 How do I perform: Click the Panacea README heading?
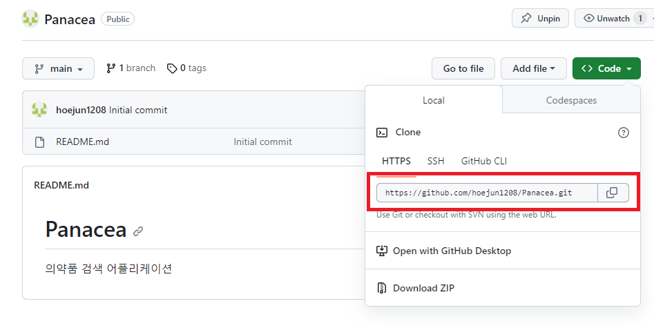coord(86,229)
